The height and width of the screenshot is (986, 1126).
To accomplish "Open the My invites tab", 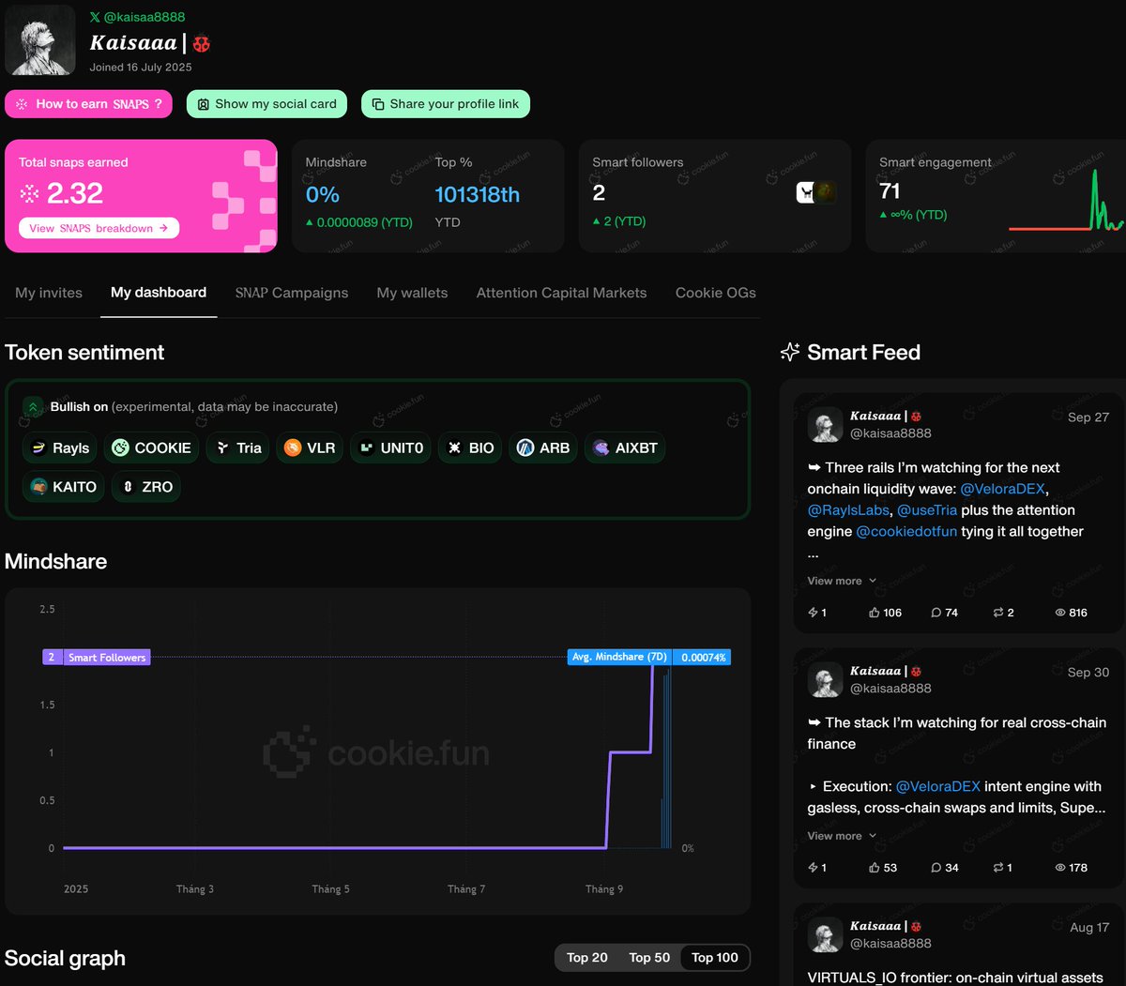I will (x=49, y=293).
